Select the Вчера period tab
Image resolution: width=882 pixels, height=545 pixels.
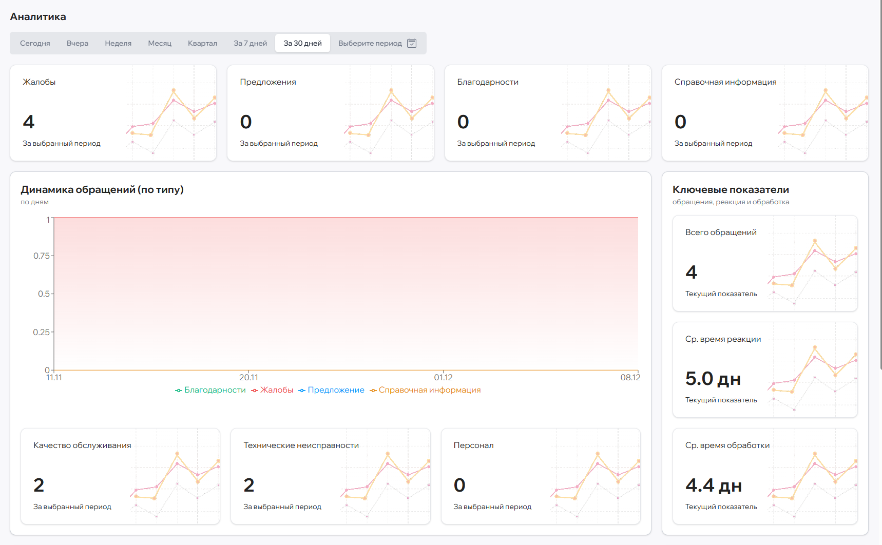point(78,43)
